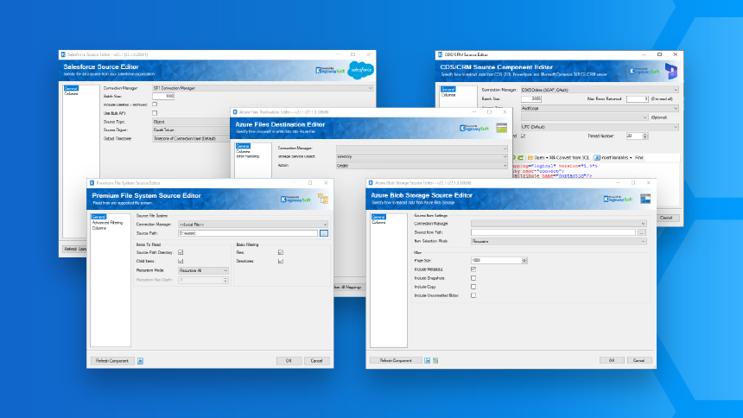This screenshot has width=743, height=418.
Task: Open UTC (Default) timezone dropdown in CDS/CRM editor
Action: point(600,127)
